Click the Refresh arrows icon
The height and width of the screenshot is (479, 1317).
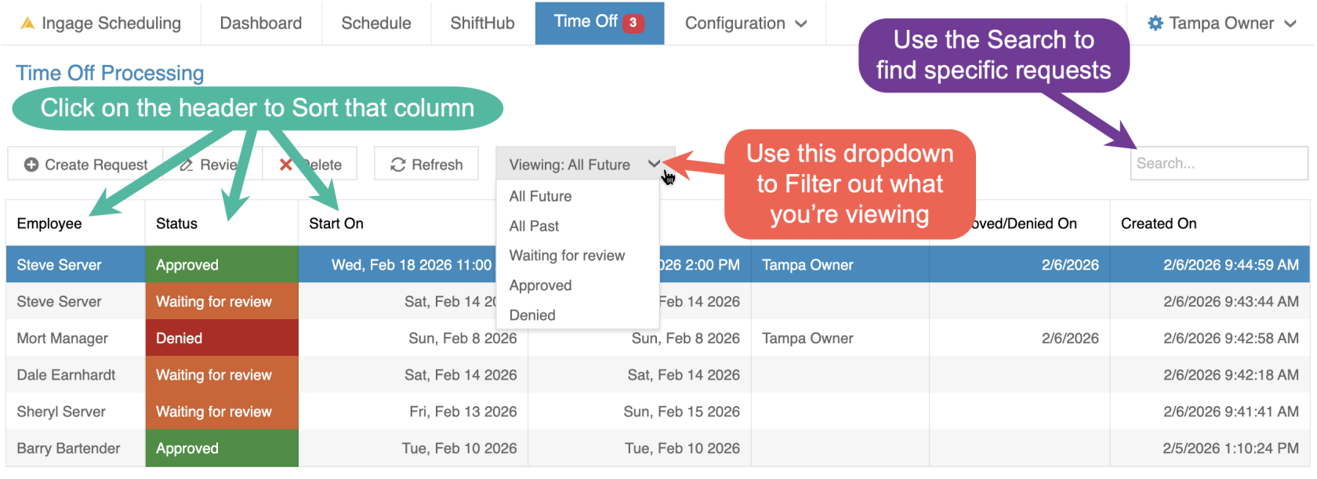[398, 165]
